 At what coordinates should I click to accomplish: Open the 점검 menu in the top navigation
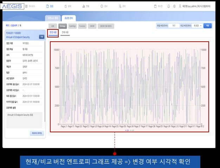pyautogui.click(x=50, y=6)
